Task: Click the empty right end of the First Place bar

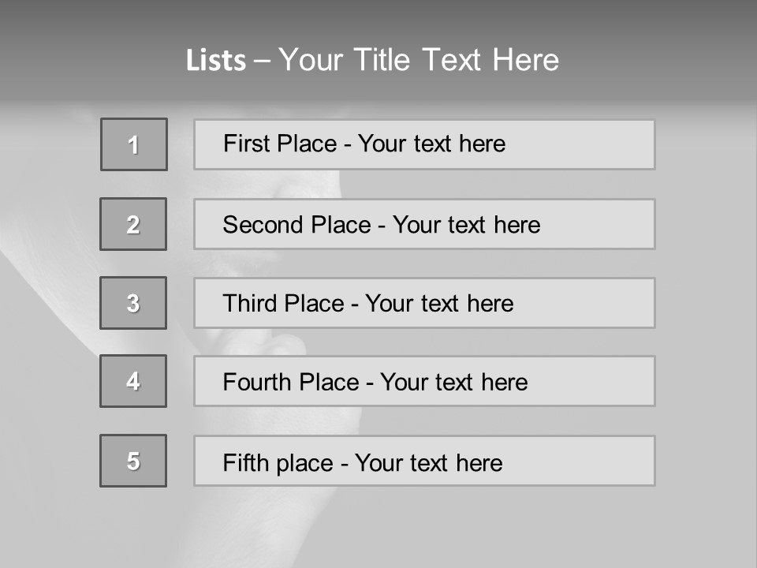Action: tap(580, 144)
